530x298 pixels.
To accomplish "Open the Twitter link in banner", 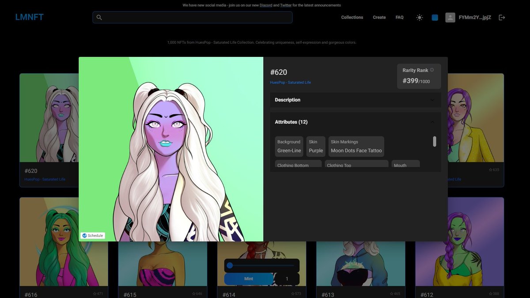I will [286, 5].
